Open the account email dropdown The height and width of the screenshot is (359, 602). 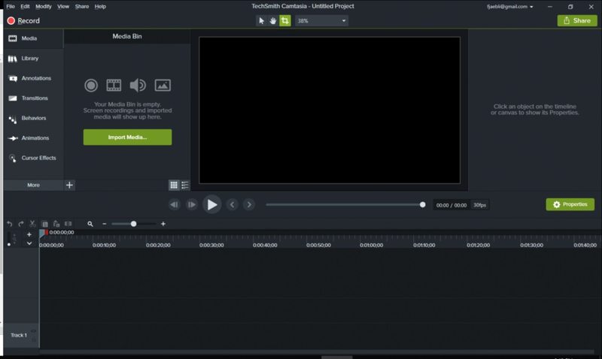(510, 7)
